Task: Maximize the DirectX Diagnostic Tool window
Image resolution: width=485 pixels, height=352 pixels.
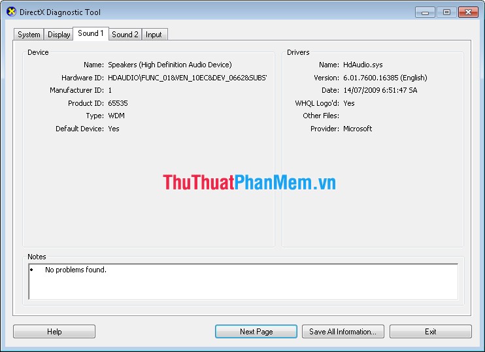Action: point(446,12)
